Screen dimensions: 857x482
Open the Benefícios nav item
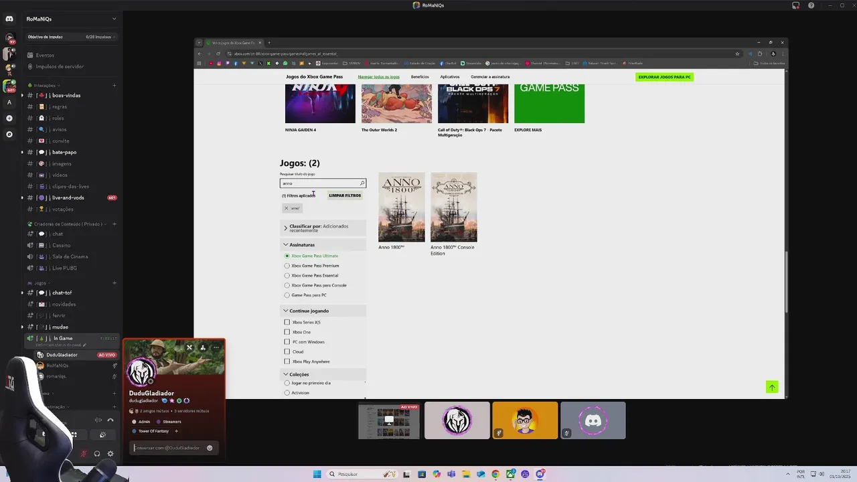coord(420,77)
